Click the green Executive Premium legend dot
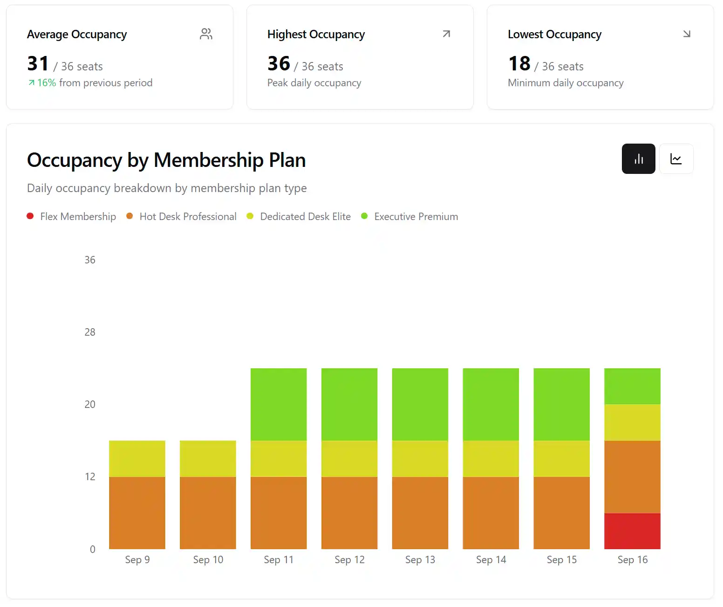The height and width of the screenshot is (607, 723). (364, 216)
